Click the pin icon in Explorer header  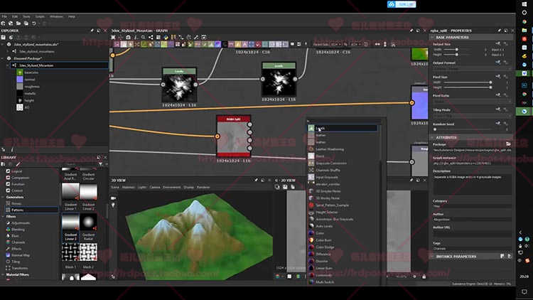[92, 31]
